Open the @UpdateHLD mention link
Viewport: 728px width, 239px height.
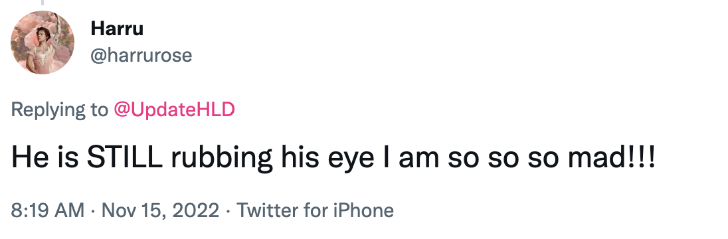(174, 110)
